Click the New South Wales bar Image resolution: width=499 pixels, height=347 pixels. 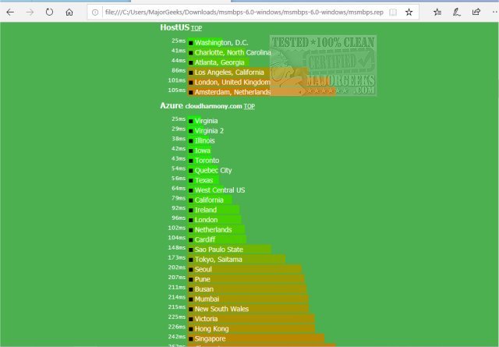click(x=248, y=309)
